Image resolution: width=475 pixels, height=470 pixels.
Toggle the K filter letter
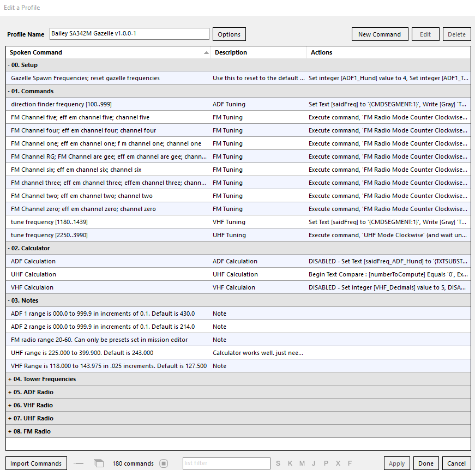tap(290, 463)
